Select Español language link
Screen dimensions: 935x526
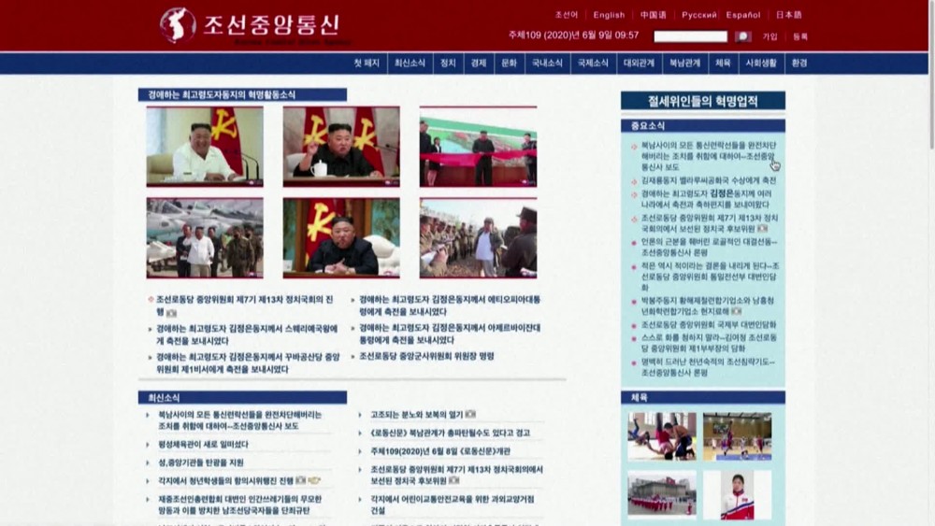tap(743, 15)
